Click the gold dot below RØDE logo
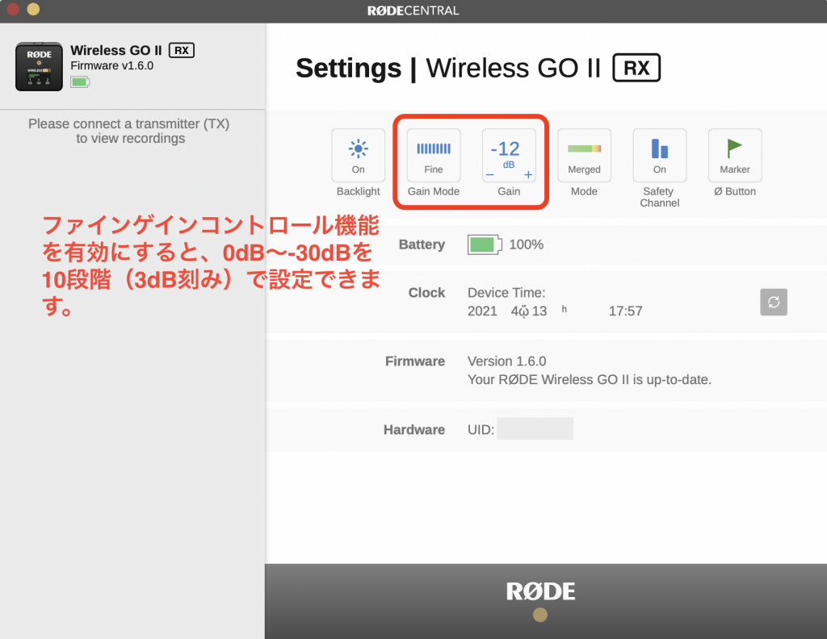The height and width of the screenshot is (639, 827). click(540, 615)
